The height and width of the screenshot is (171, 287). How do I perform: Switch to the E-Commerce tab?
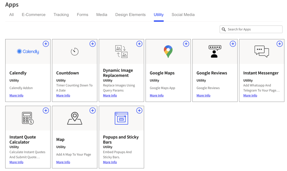pos(34,15)
